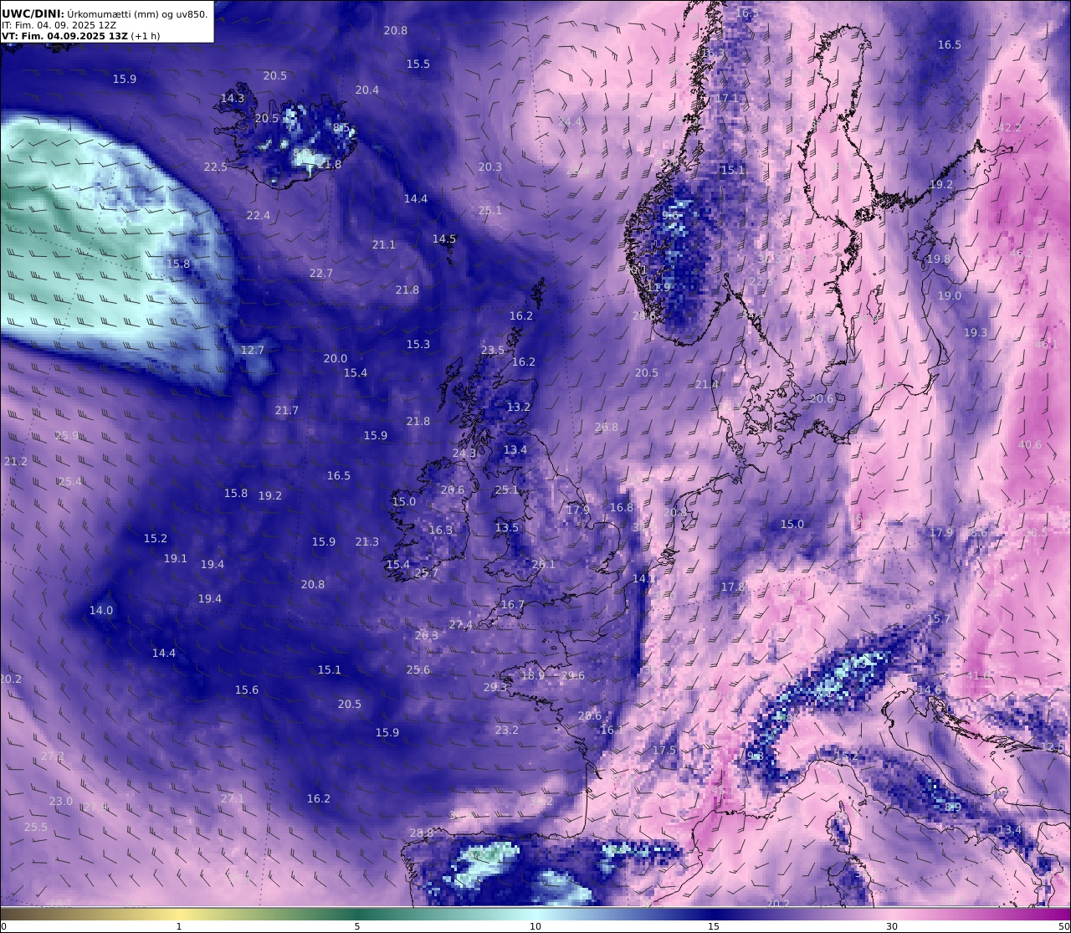Click the 15.7 value northeast of the Alps
The height and width of the screenshot is (933, 1071).
click(939, 618)
